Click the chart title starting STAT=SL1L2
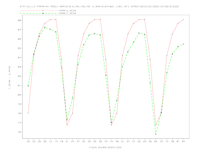Image resolution: width=200 pixels, height=154 pixels. coord(99,7)
